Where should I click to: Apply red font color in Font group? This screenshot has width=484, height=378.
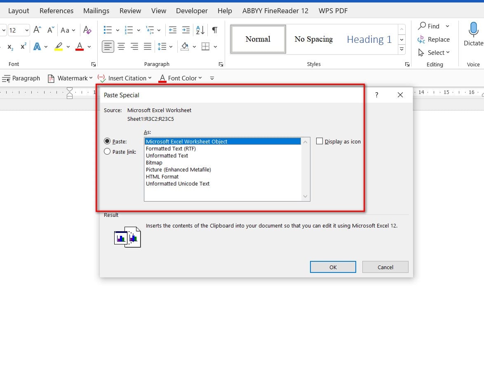click(80, 47)
